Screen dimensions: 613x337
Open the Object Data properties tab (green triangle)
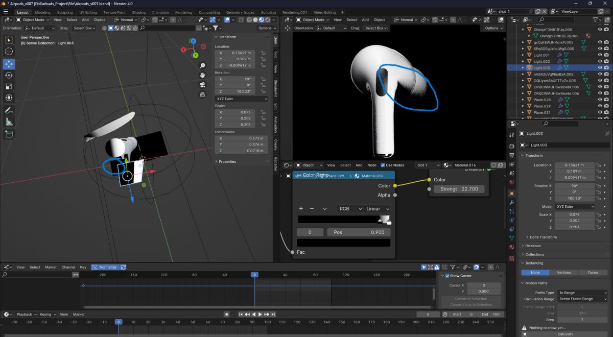pos(512,238)
